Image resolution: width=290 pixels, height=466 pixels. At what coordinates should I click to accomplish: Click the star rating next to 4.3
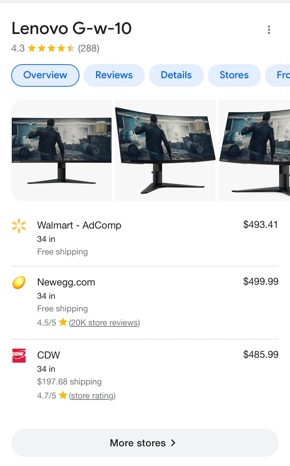coord(51,49)
